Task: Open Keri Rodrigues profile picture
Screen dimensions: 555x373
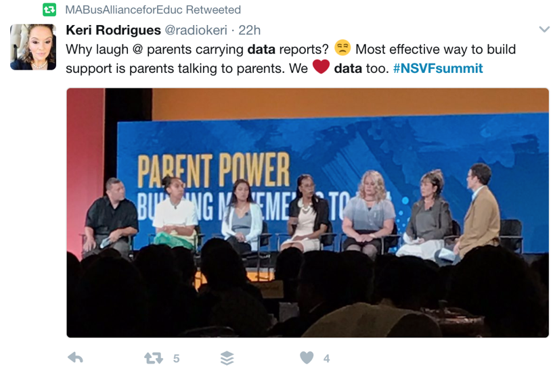Action: [x=33, y=47]
